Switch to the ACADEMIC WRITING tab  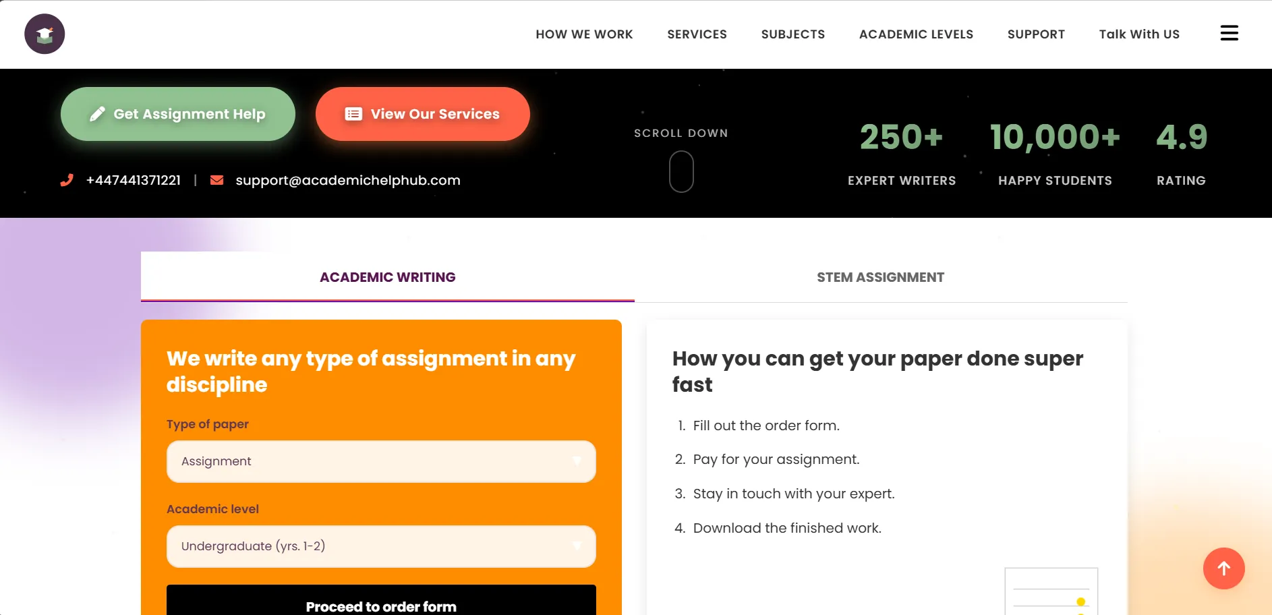pos(388,277)
